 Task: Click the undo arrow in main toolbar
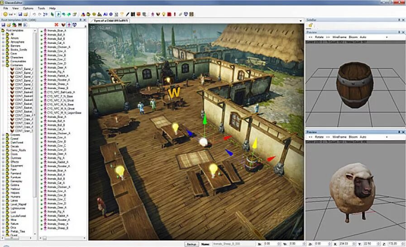(34, 14)
